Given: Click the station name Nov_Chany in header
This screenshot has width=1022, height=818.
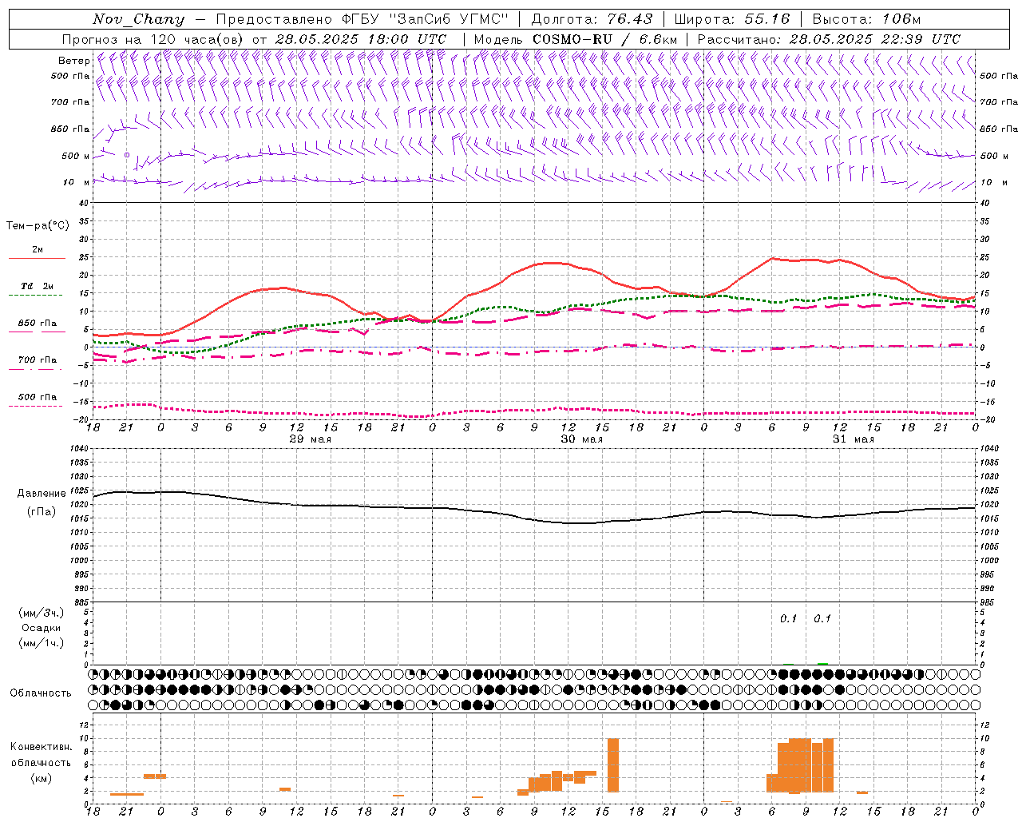Looking at the screenshot, I should point(138,19).
